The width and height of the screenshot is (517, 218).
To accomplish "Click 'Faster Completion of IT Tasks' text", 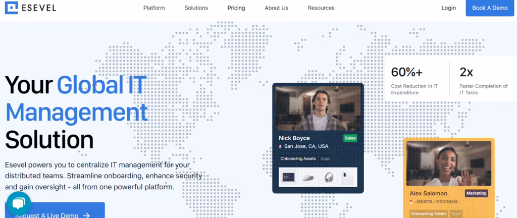I will 483,89.
